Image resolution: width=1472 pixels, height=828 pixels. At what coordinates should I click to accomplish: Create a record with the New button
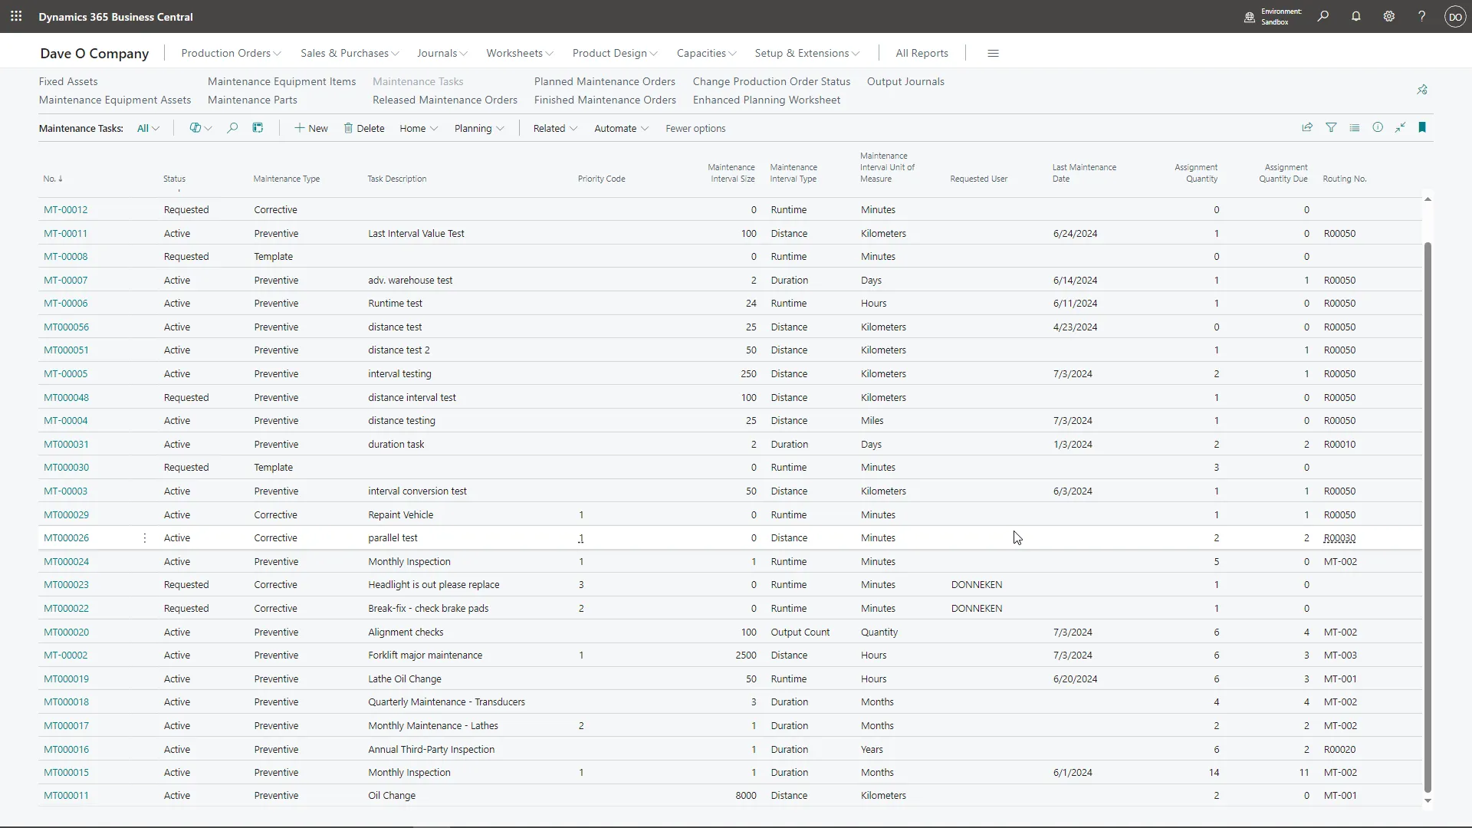pyautogui.click(x=310, y=128)
